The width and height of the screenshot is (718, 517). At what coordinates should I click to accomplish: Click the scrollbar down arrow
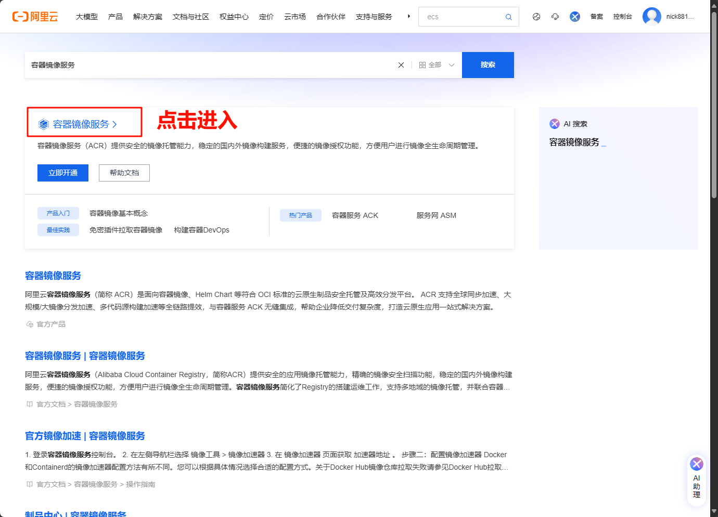click(714, 512)
